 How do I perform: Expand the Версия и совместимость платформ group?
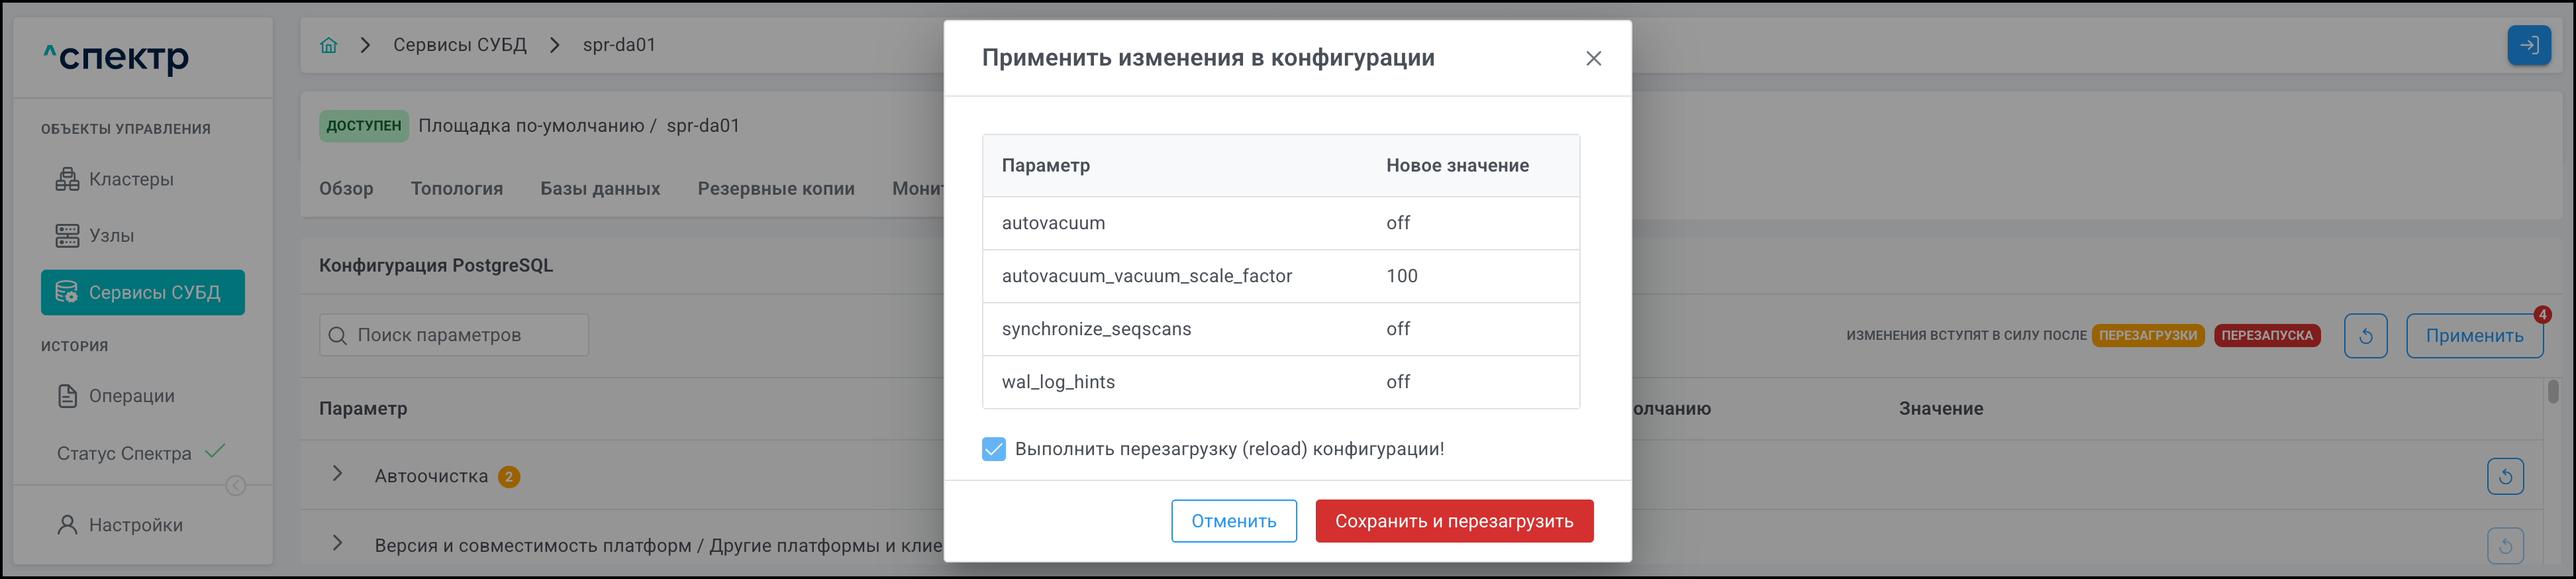(x=338, y=543)
